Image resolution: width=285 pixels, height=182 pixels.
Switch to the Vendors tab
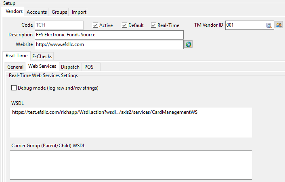(x=14, y=11)
